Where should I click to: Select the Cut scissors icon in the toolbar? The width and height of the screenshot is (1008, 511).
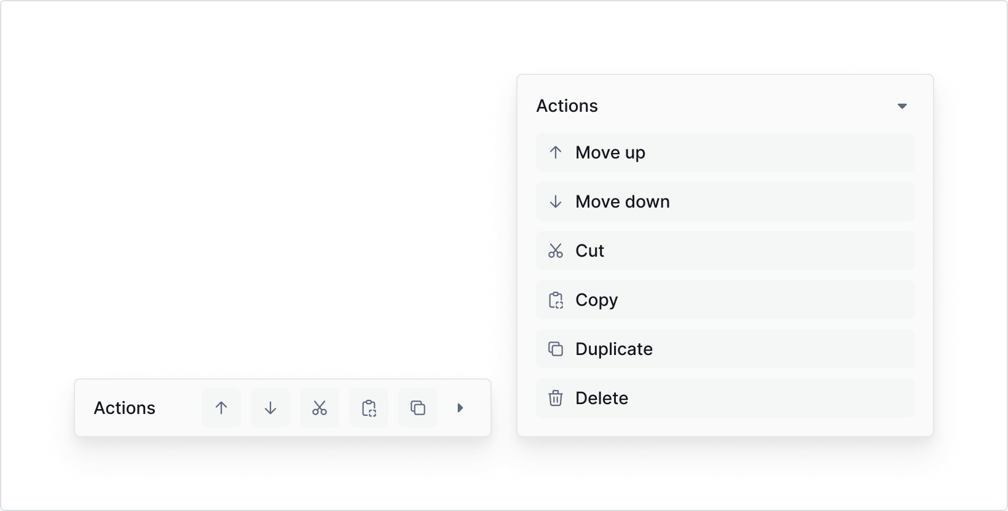click(x=319, y=407)
